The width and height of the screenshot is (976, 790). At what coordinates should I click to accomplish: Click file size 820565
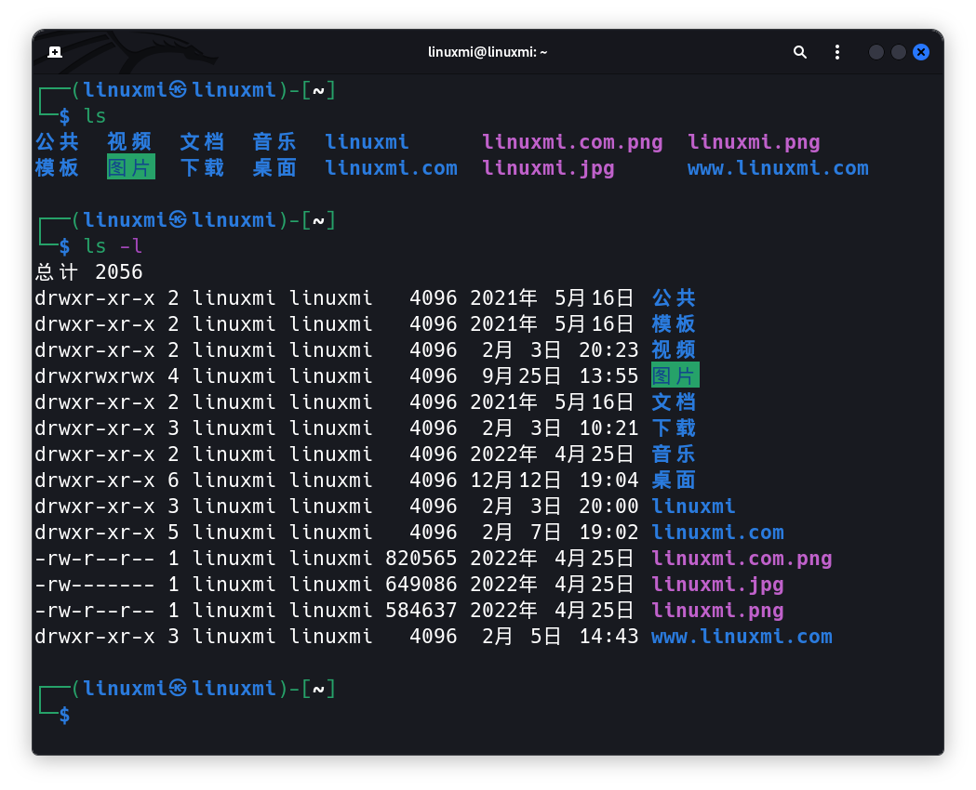[421, 559]
